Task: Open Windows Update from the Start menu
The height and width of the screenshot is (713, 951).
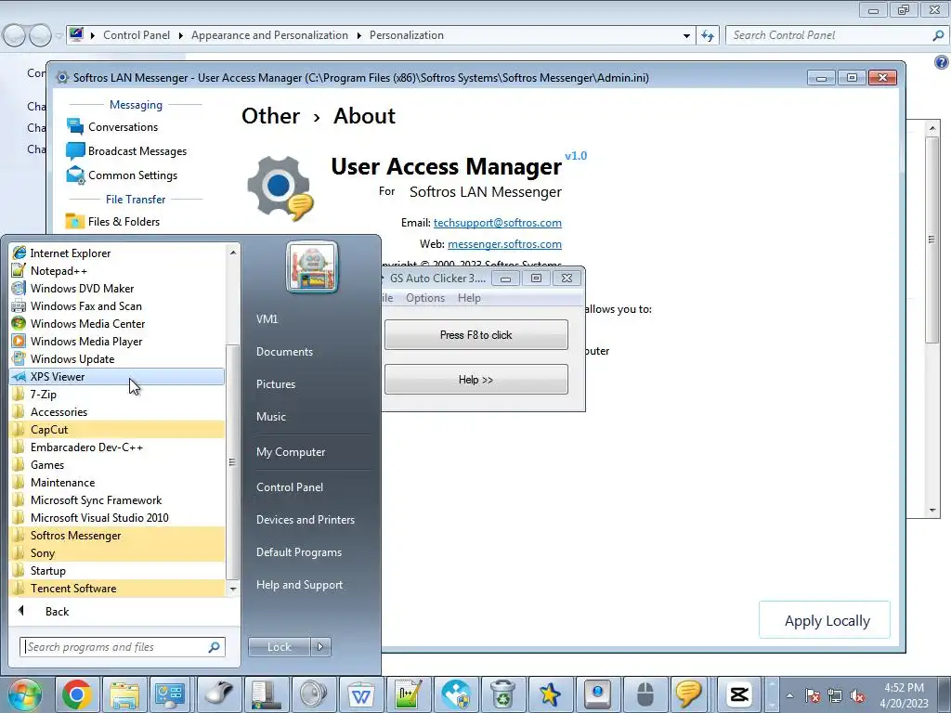Action: coord(117,359)
